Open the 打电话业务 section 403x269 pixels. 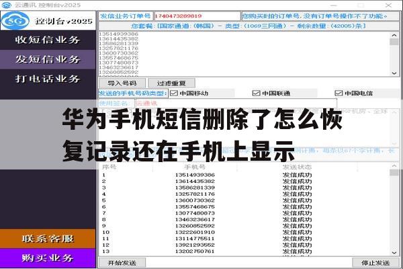48,79
